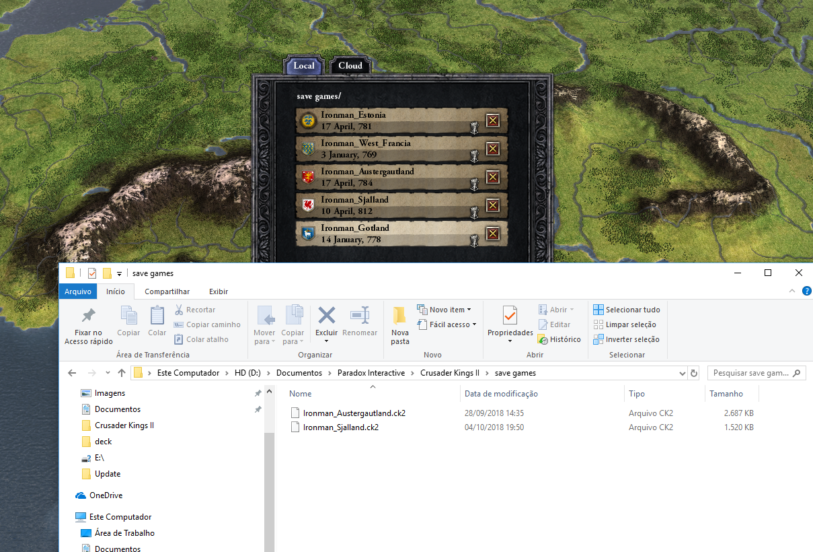Viewport: 813px width, 552px height.
Task: Click Selecionar tudo in the ribbon
Action: pyautogui.click(x=627, y=310)
